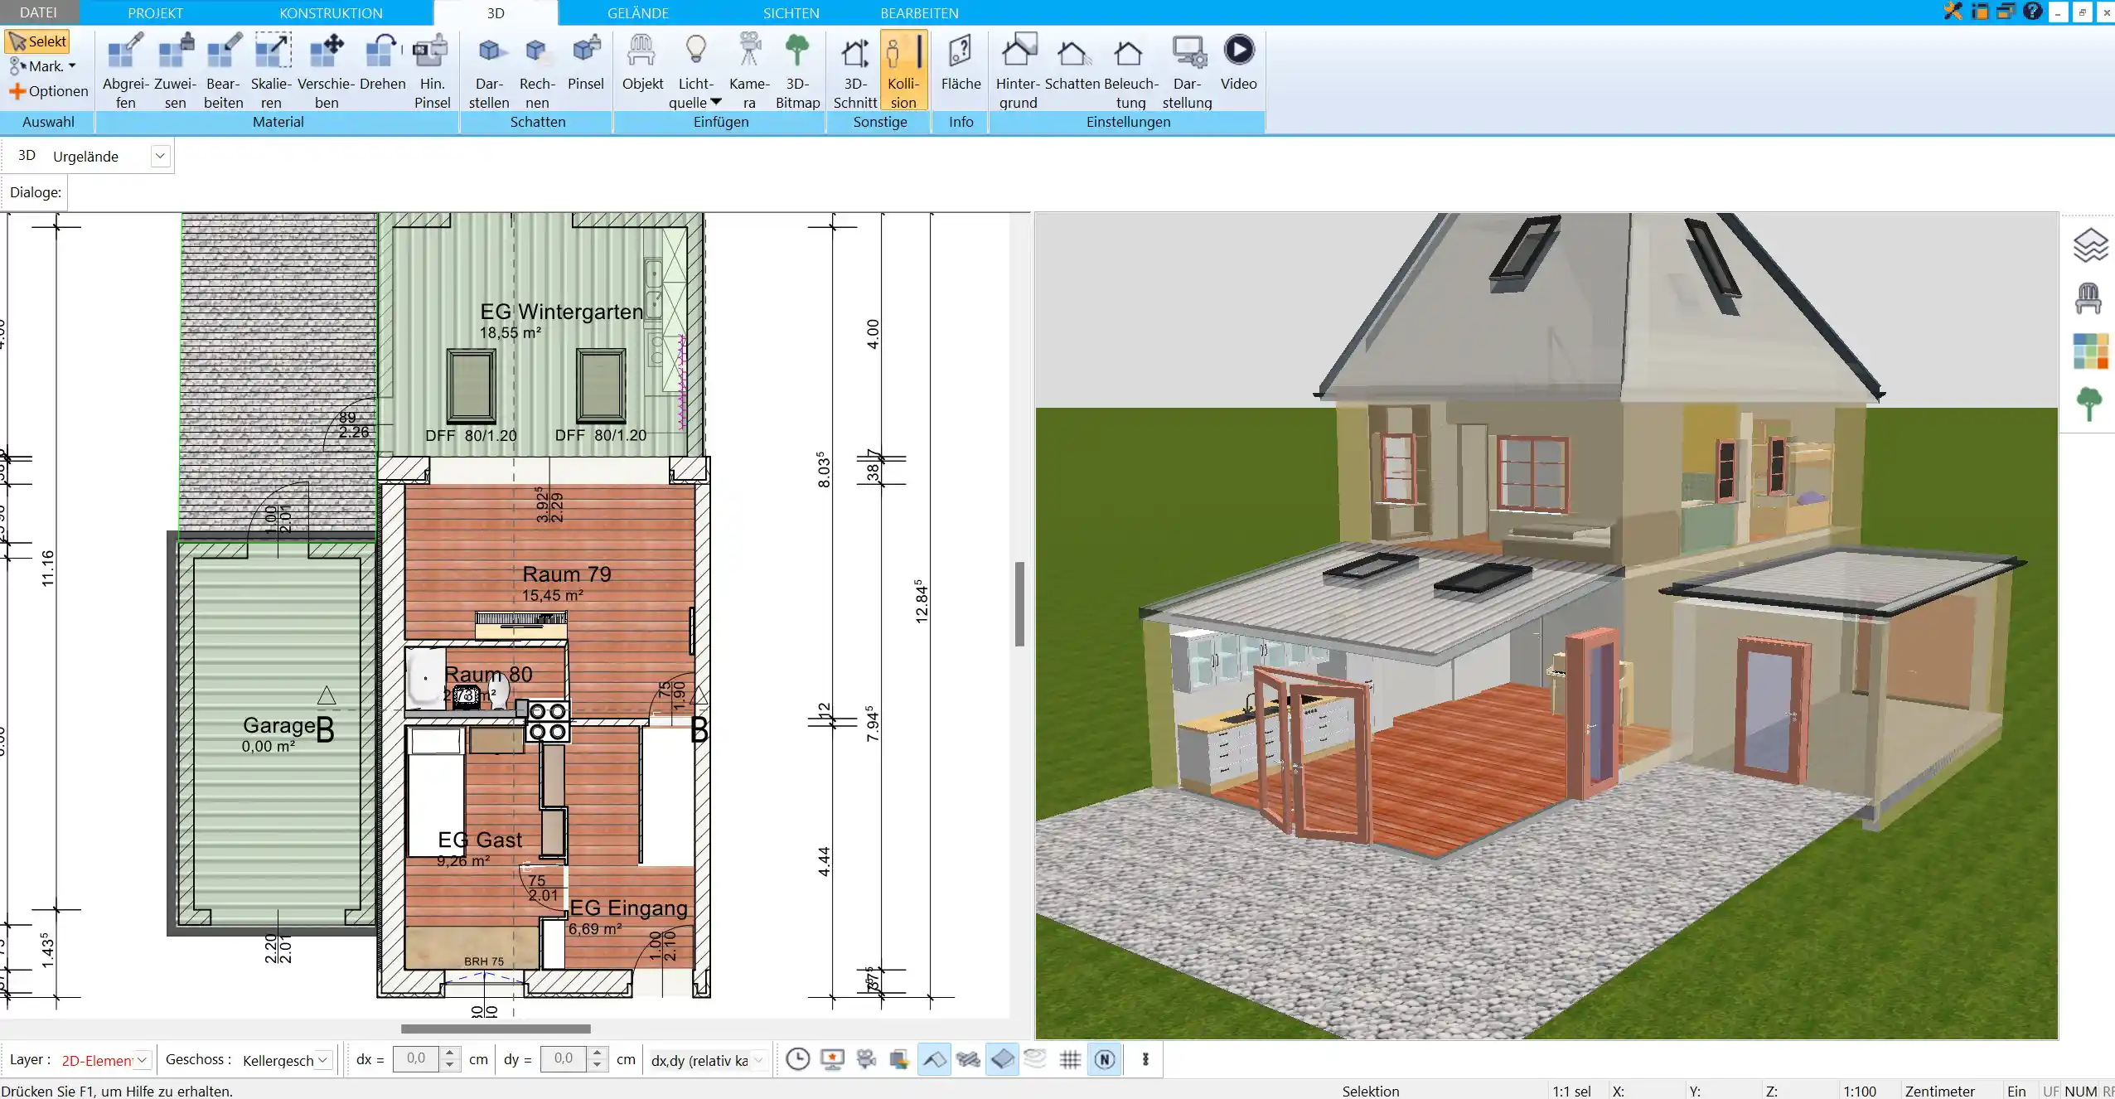
Task: Click the wrench and screwdriver icon
Action: click(x=1953, y=12)
